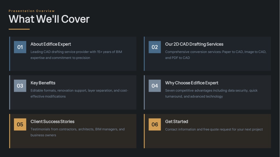Click the Get Started heading
Screen dimensions: 280x157
tap(177, 122)
